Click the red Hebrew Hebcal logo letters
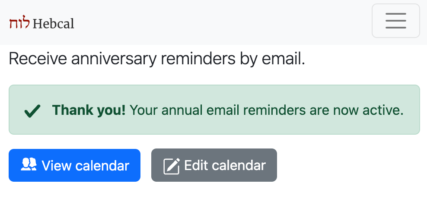The height and width of the screenshot is (202, 427). [x=20, y=23]
